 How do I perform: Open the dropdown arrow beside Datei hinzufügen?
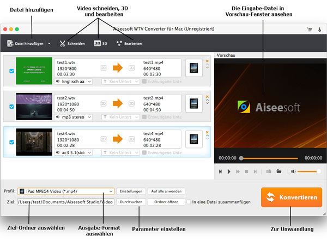tap(49, 44)
